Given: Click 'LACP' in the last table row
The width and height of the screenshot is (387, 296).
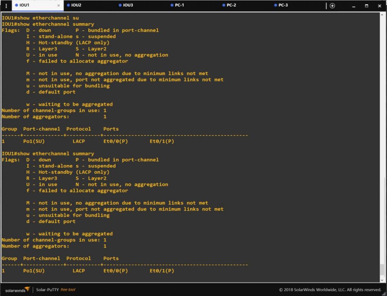Looking at the screenshot, I should click(79, 271).
